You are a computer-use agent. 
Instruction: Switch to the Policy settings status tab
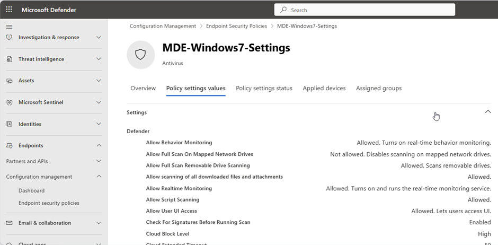coord(264,89)
